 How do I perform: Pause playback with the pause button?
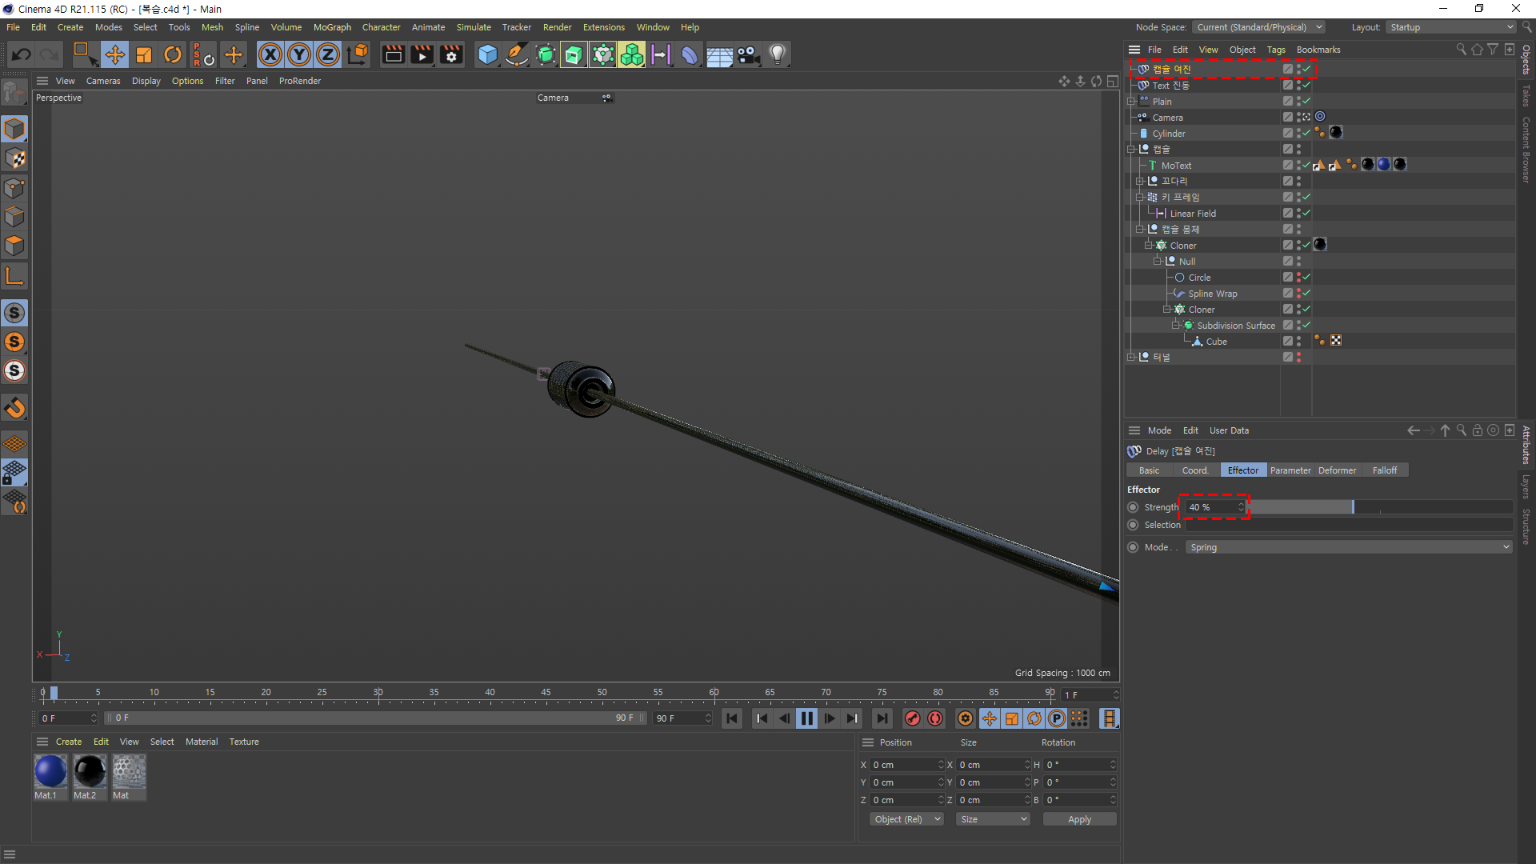click(x=806, y=718)
